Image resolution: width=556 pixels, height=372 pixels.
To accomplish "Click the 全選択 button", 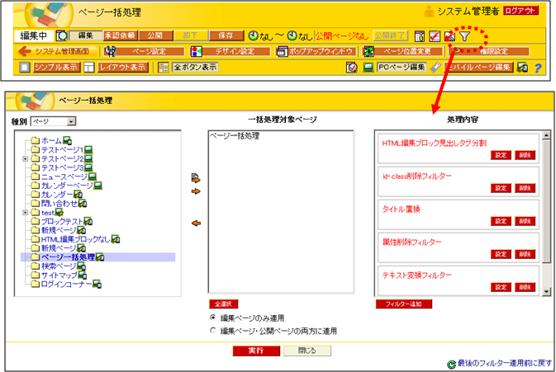I will tap(223, 304).
